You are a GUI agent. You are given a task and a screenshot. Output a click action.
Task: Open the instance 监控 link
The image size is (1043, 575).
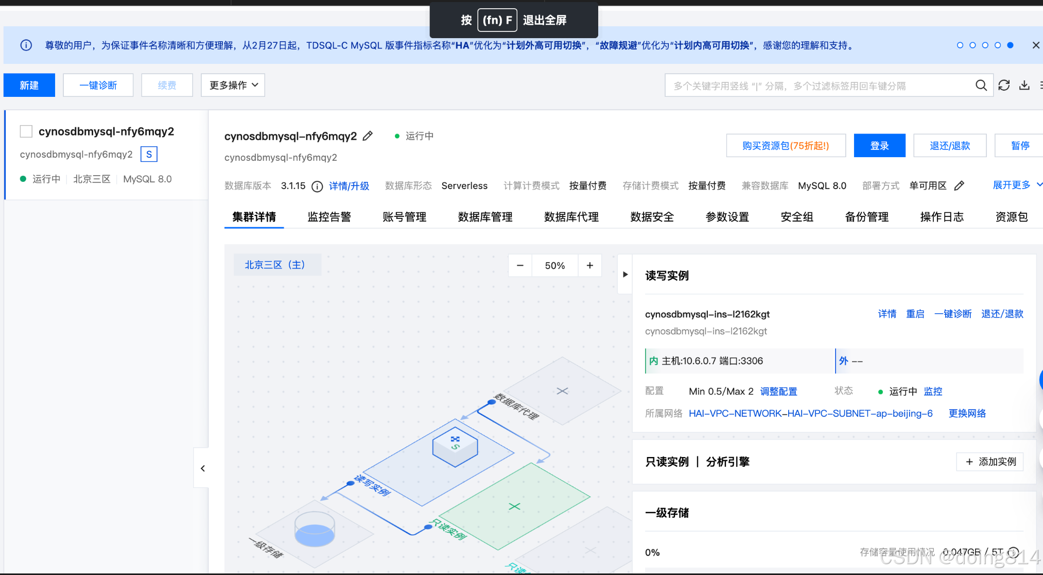click(933, 392)
